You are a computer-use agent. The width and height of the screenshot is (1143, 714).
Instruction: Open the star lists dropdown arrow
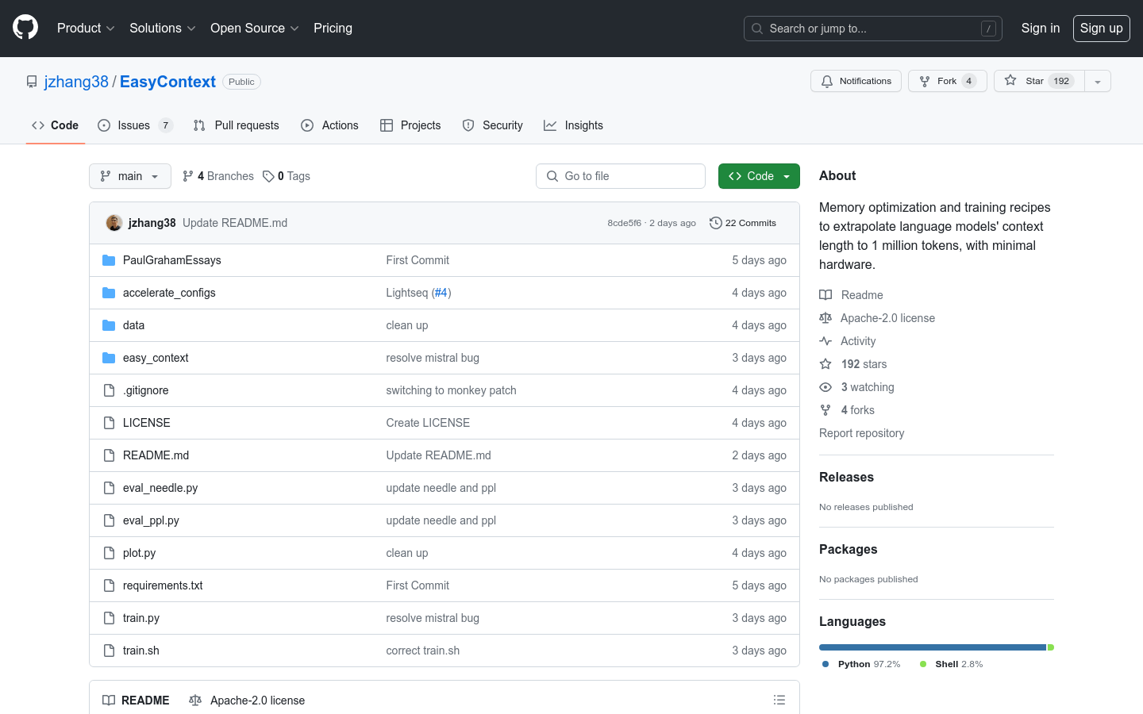(1098, 81)
